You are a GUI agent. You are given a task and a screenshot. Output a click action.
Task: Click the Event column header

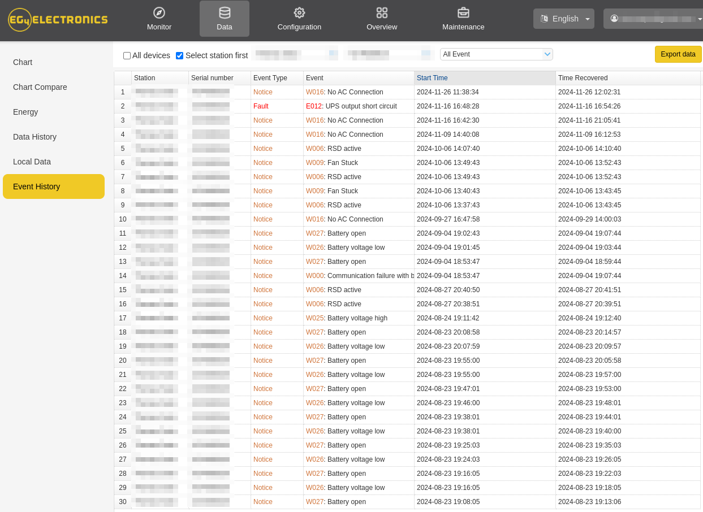pyautogui.click(x=359, y=78)
